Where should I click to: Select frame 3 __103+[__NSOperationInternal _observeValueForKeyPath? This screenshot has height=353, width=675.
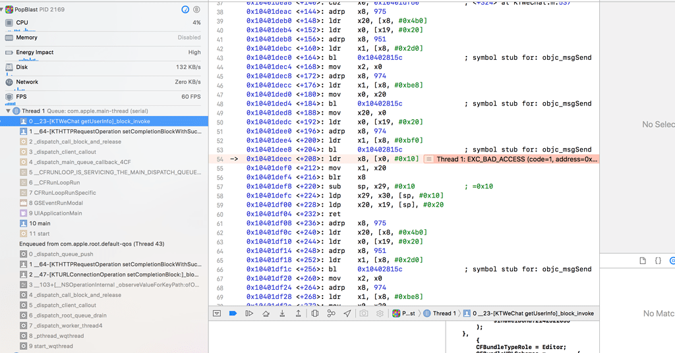coord(103,285)
